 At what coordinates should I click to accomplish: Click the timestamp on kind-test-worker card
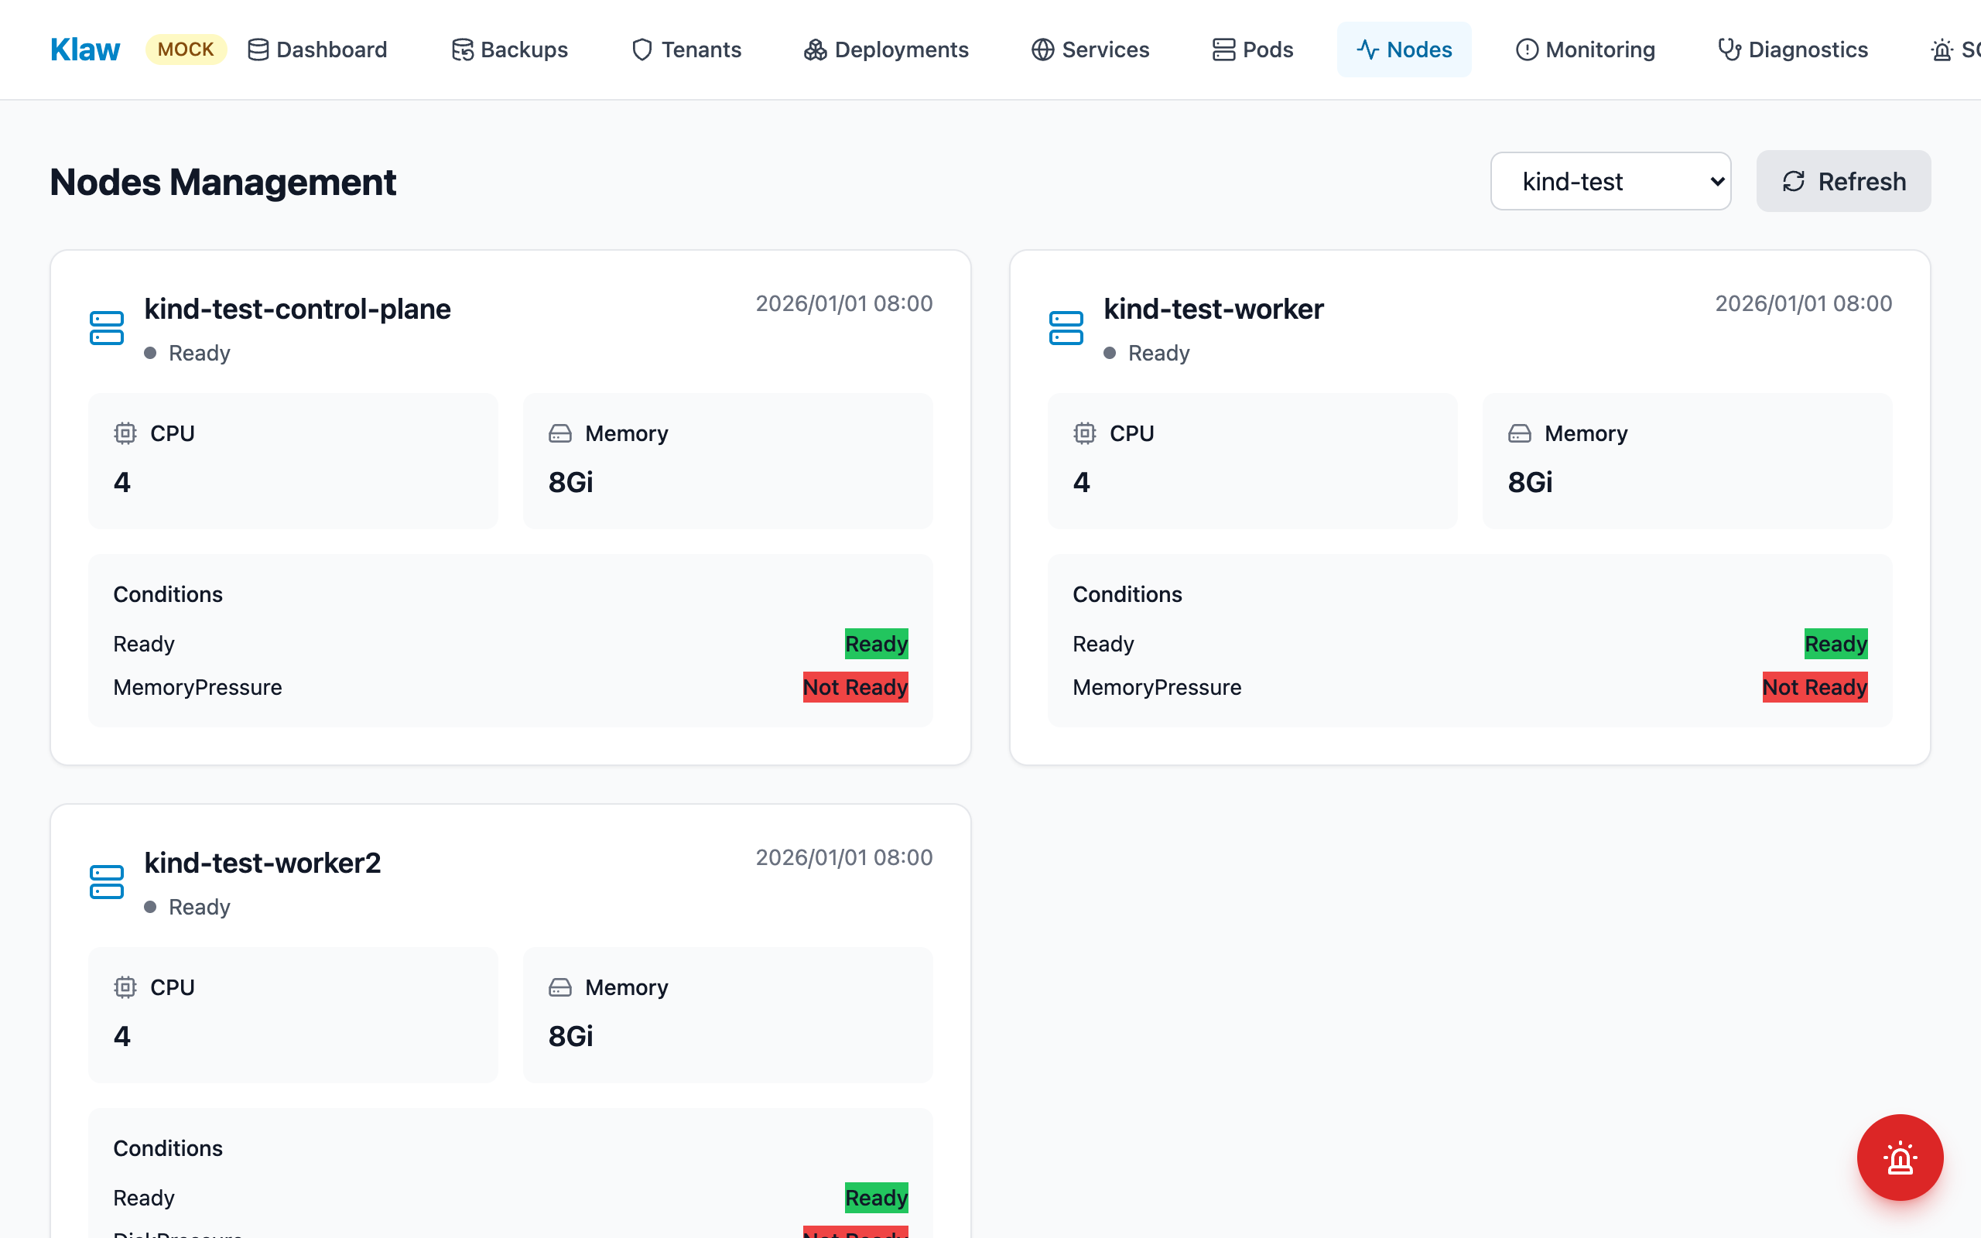(x=1803, y=304)
